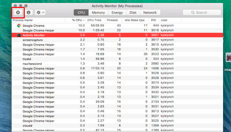Select the Google Chrome icon row
The width and height of the screenshot is (231, 132).
pos(19,25)
